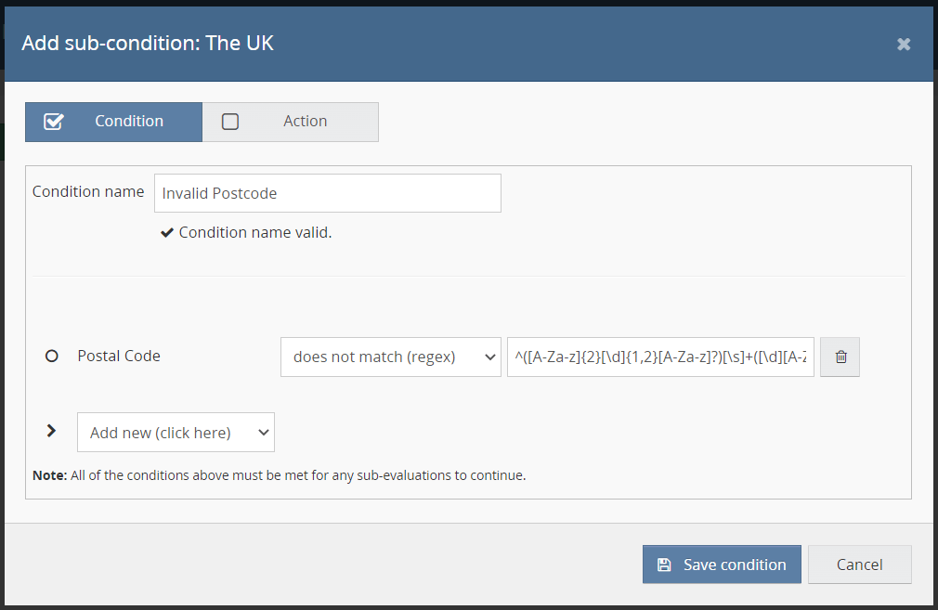Click the floppy disk save icon

pos(664,564)
